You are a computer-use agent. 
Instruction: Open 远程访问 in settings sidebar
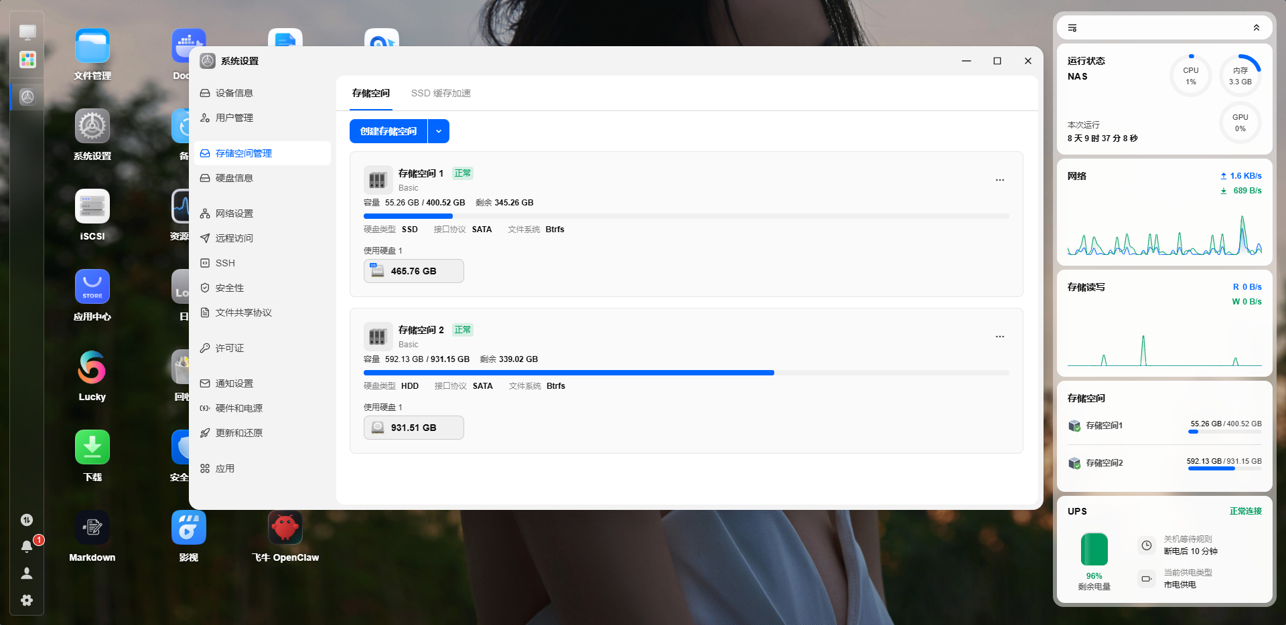pos(263,238)
